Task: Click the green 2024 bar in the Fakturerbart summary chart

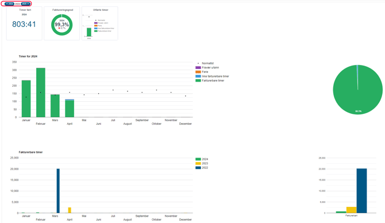Action: [341, 212]
